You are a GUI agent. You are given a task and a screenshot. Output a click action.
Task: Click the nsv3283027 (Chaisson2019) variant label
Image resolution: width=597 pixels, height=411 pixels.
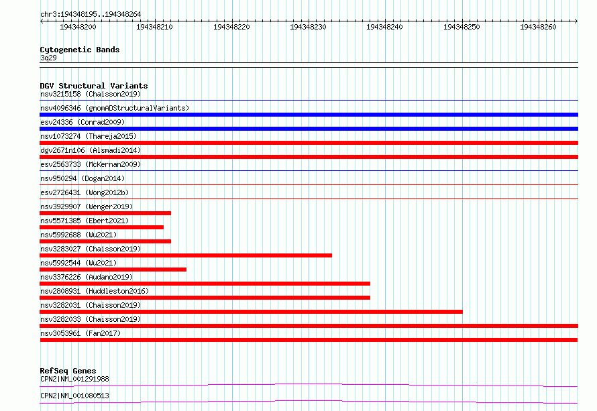(91, 249)
